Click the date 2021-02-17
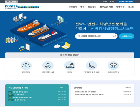 pos(62,92)
